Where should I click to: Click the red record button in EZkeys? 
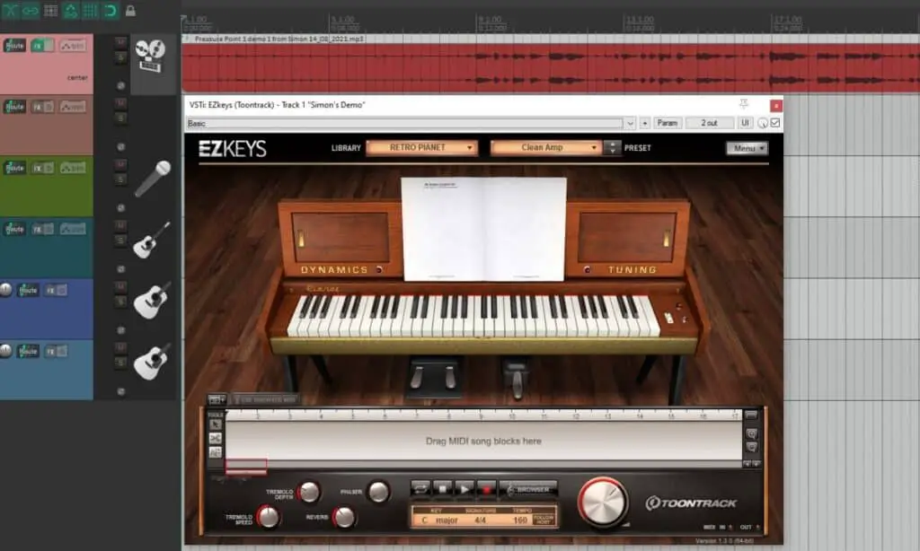click(486, 488)
